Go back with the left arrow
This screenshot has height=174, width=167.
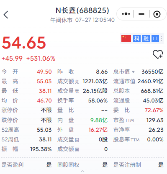[6, 15]
